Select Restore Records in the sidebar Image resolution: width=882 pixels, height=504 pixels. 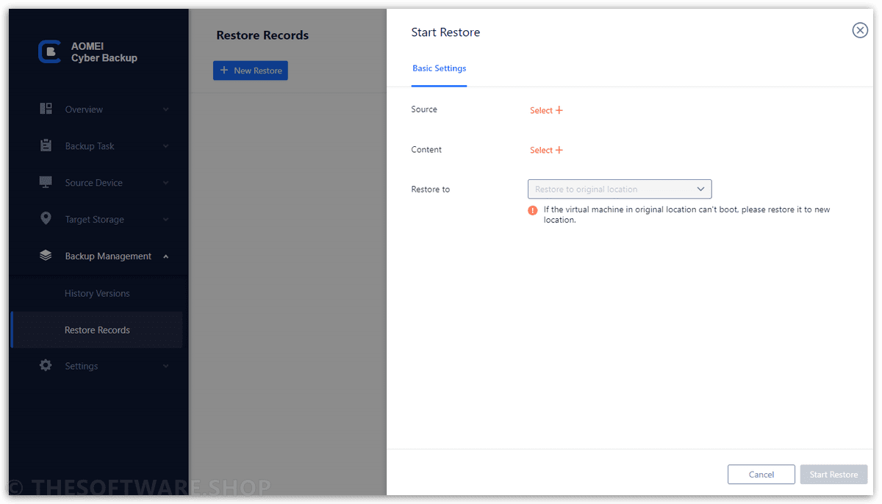click(97, 330)
